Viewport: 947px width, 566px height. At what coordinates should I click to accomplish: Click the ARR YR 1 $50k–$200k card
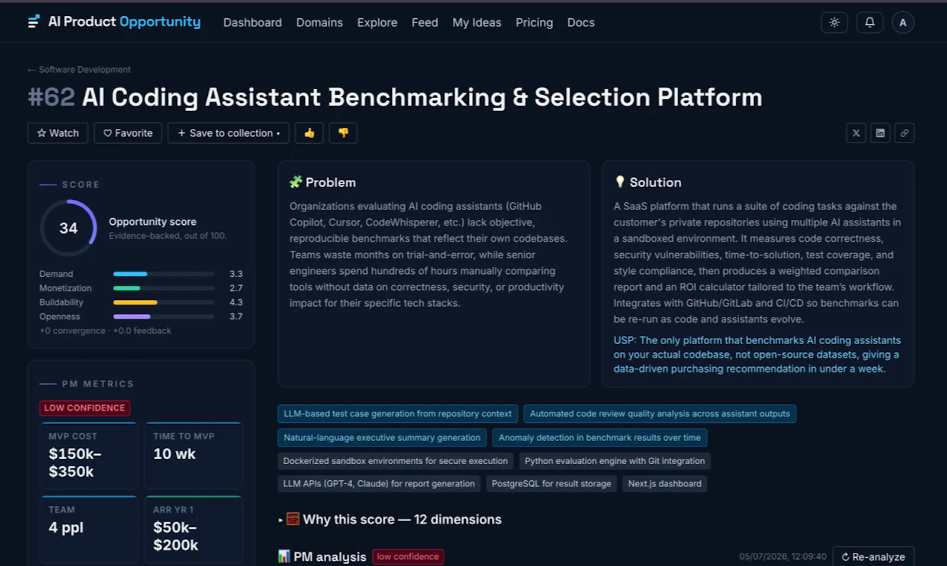point(194,529)
